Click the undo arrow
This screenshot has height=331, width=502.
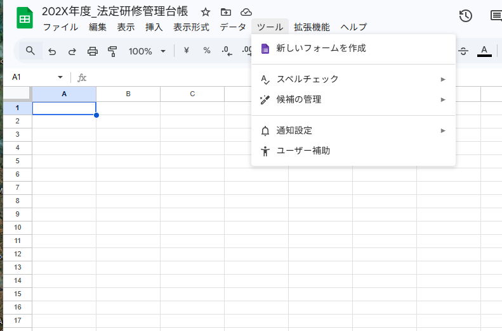(52, 51)
